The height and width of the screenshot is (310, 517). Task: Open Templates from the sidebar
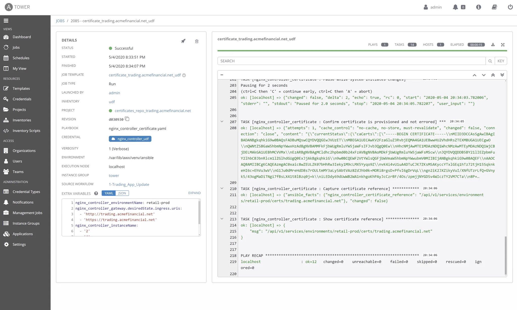21,88
